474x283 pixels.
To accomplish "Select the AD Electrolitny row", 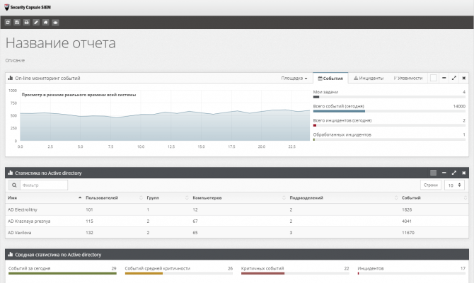I will (x=237, y=209).
